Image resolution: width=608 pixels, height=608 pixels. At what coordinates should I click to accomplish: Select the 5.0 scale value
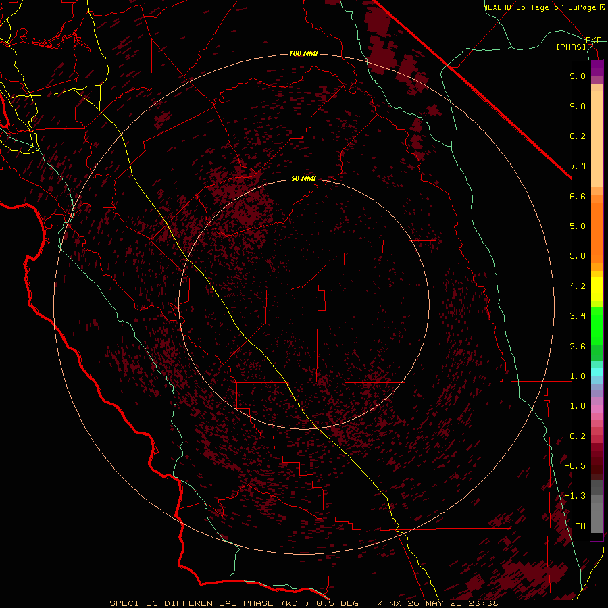[578, 256]
